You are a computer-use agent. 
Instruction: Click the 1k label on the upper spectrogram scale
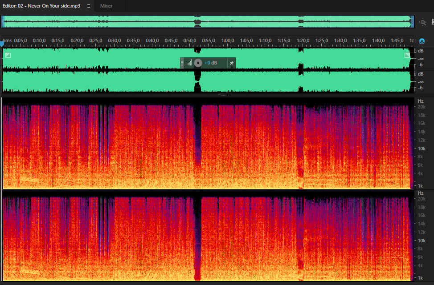click(x=421, y=186)
